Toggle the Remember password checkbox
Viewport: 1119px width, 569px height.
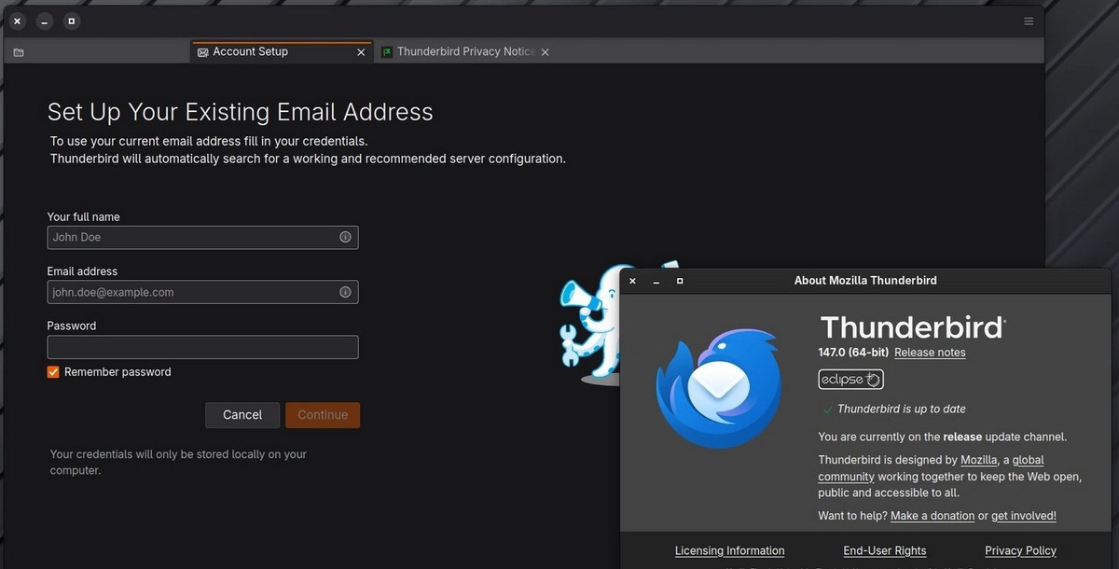point(53,371)
